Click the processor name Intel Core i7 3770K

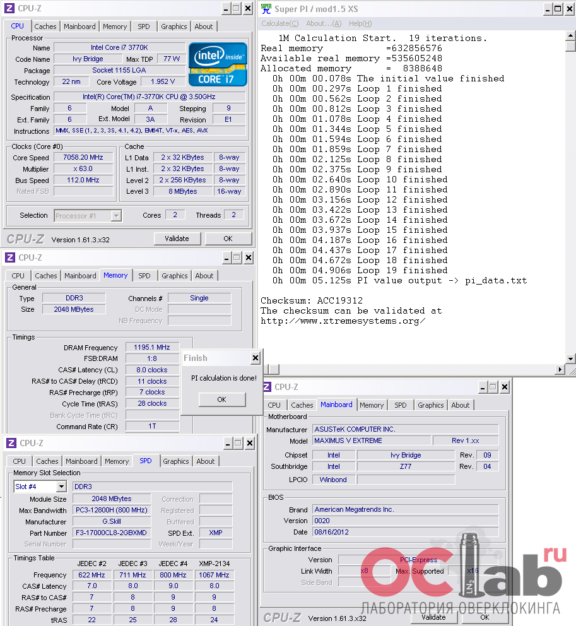point(119,47)
